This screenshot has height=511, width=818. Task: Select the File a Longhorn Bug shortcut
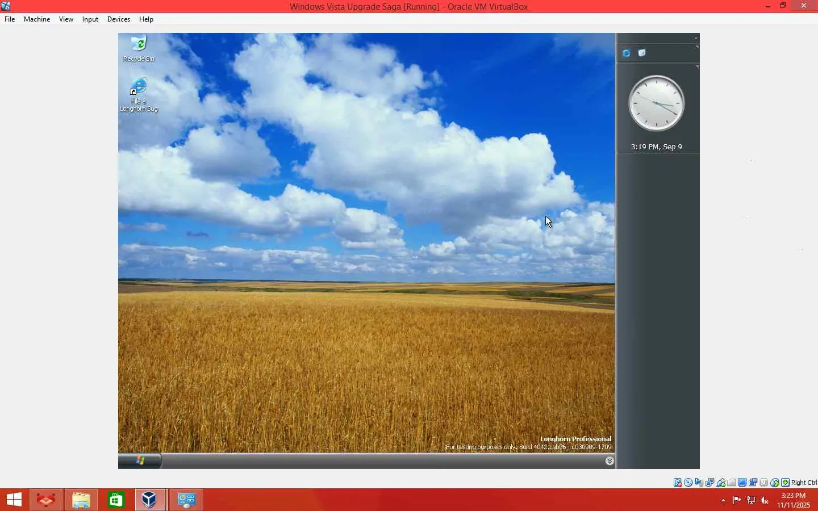pyautogui.click(x=139, y=95)
